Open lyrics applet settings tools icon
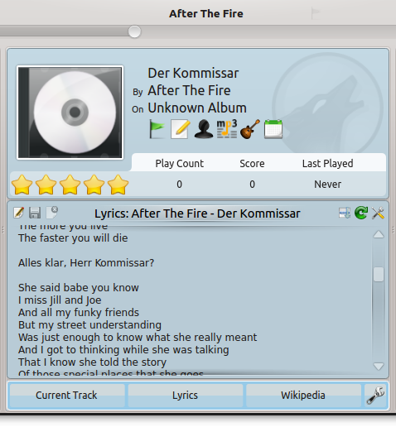396x427 pixels. pos(378,213)
